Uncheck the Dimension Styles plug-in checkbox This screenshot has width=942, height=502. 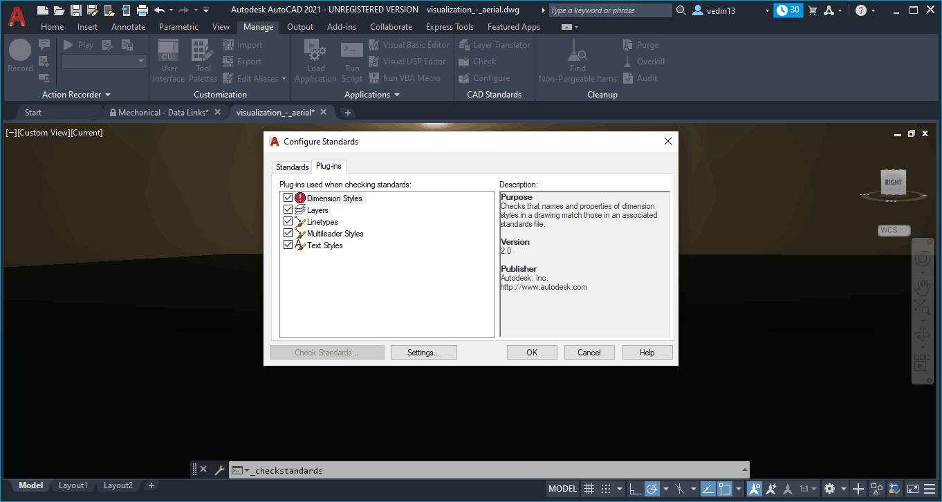(x=288, y=198)
